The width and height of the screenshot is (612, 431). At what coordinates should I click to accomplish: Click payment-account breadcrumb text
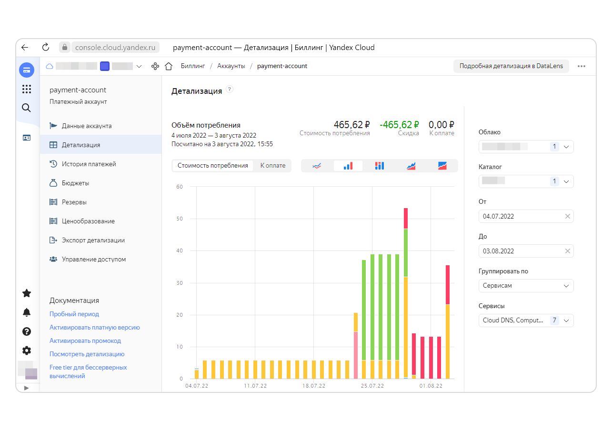pyautogui.click(x=282, y=66)
